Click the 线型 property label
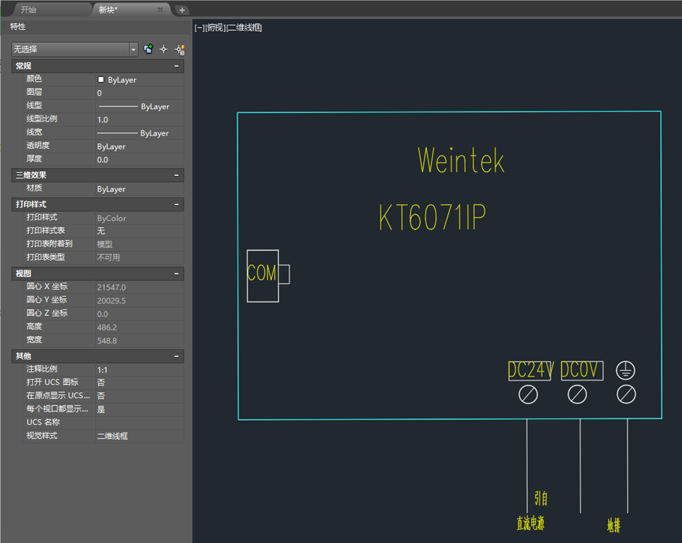Viewport: 682px width, 543px height. [34, 105]
